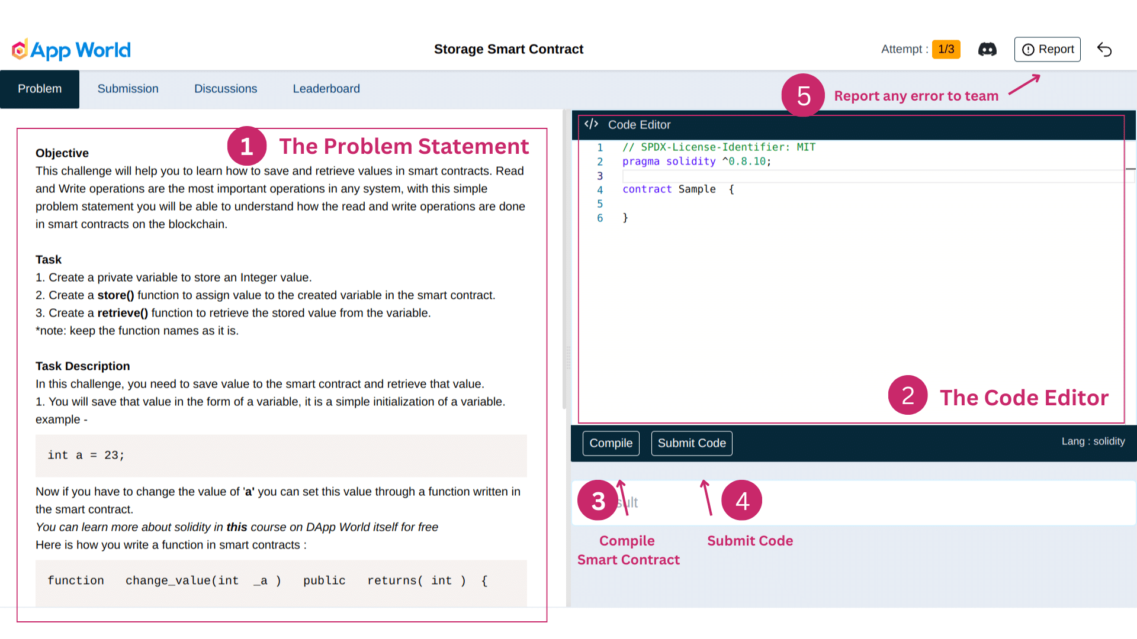Click the Submit Code button
The image size is (1137, 639).
point(691,443)
